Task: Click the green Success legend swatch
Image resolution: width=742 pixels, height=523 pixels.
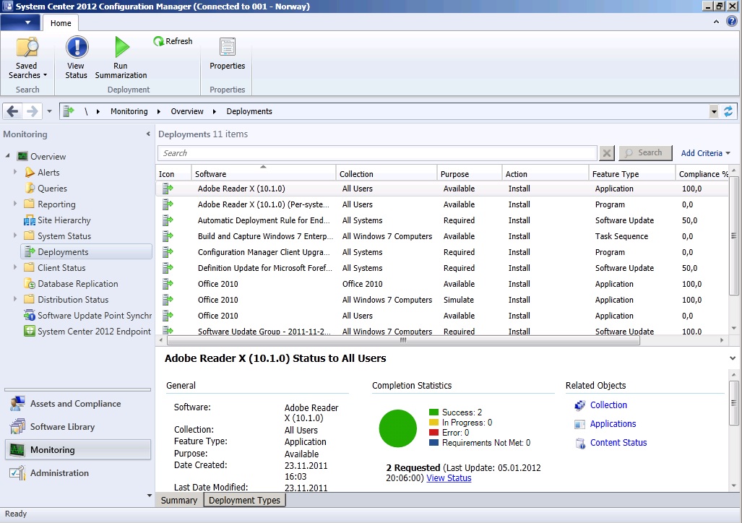Action: pyautogui.click(x=434, y=412)
